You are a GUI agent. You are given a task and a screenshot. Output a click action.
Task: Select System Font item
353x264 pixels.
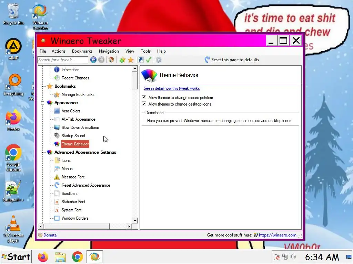pyautogui.click(x=71, y=210)
